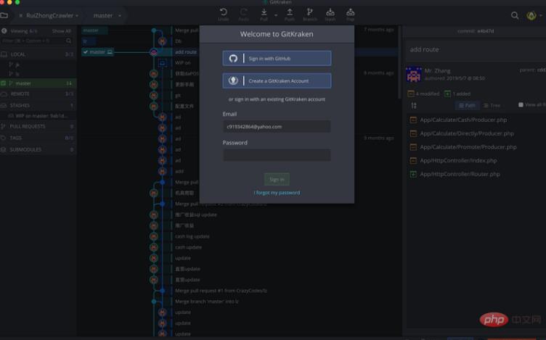Open the user profile avatar menu

click(x=531, y=16)
